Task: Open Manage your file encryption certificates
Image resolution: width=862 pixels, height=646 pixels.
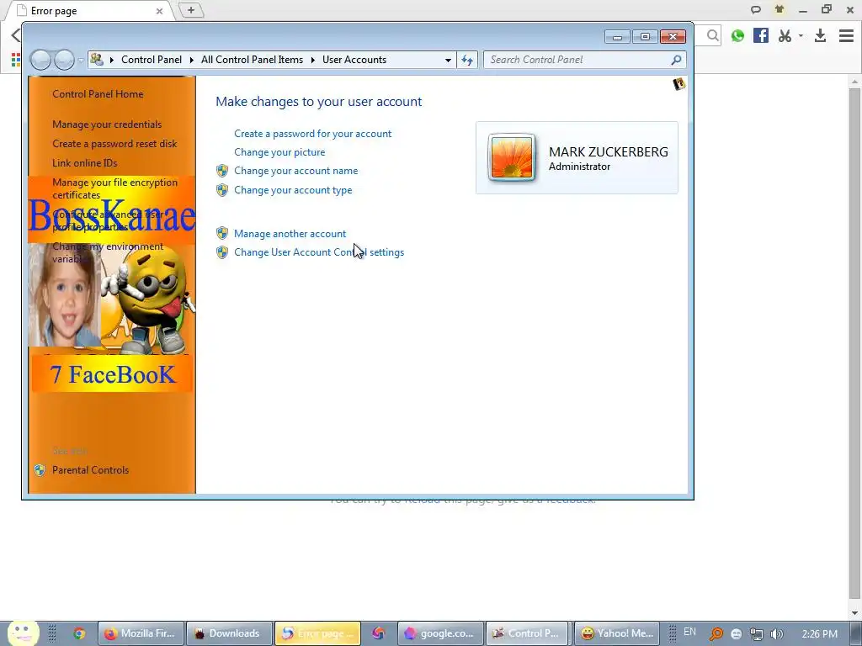Action: click(x=114, y=188)
